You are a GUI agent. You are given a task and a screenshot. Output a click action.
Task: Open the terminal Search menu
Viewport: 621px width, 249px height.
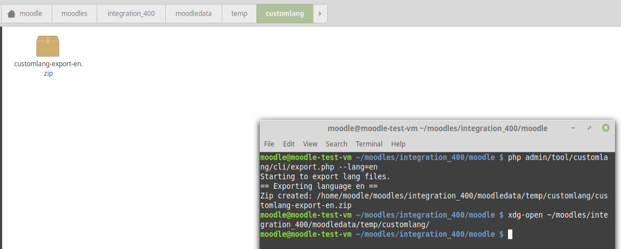(336, 144)
